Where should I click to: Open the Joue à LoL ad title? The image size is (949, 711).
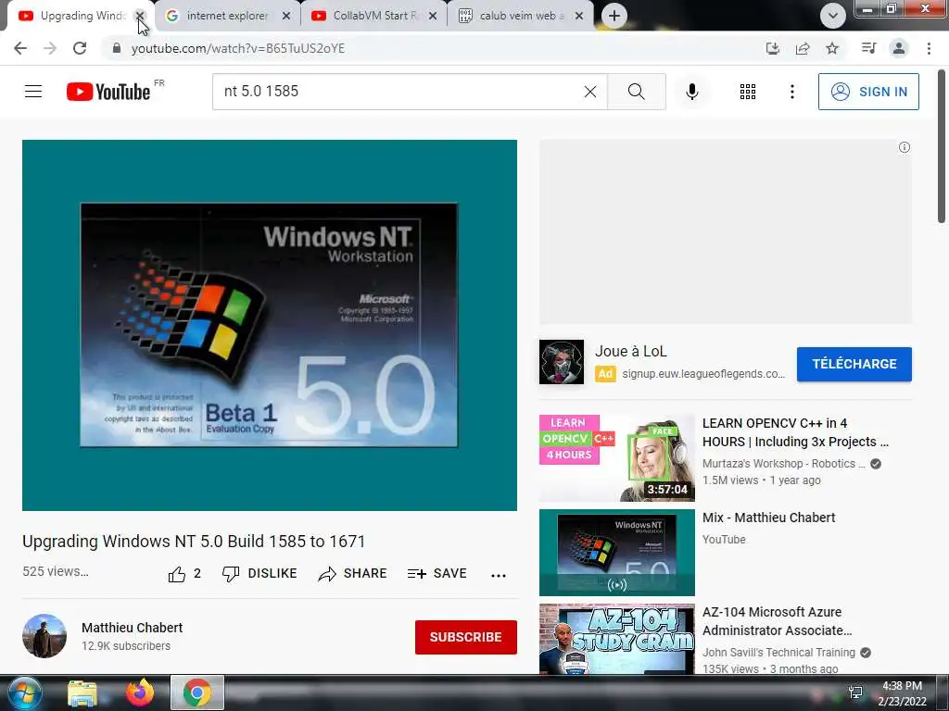(630, 351)
